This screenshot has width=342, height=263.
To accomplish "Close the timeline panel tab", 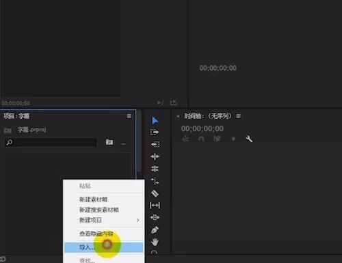I will point(178,116).
